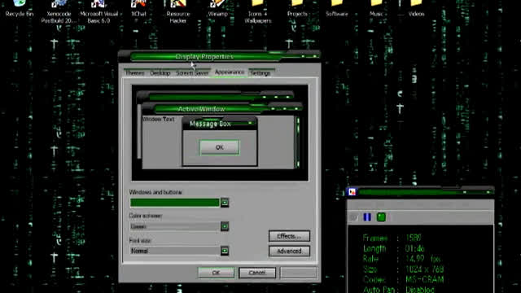This screenshot has width=521, height=293.
Task: Select the Appearance tab
Action: click(230, 72)
